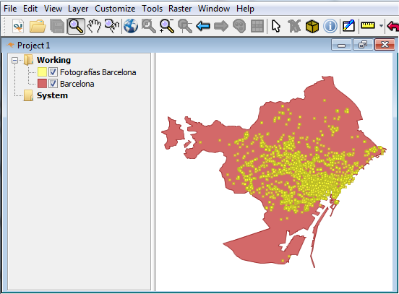The image size is (399, 294).
Task: Activate the blue Info tool
Action: pyautogui.click(x=330, y=26)
